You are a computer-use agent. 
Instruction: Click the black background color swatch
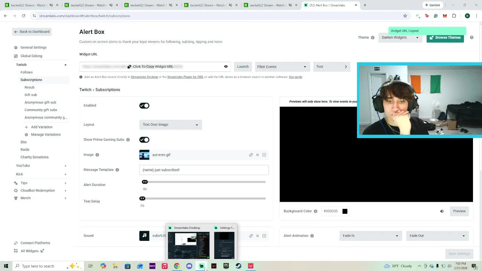click(x=345, y=211)
